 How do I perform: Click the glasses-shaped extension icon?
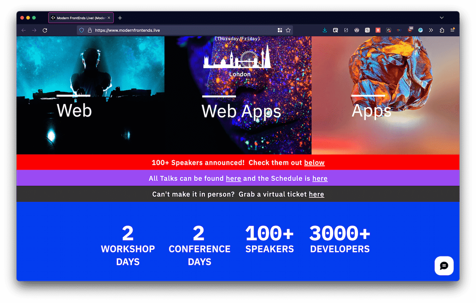click(399, 30)
